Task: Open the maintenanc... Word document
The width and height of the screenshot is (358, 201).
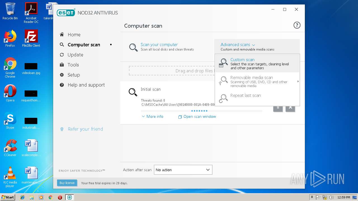Action: click(31, 175)
